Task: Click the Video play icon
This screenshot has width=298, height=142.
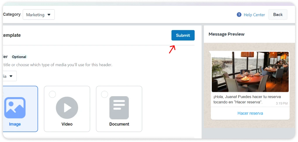Action: [67, 108]
